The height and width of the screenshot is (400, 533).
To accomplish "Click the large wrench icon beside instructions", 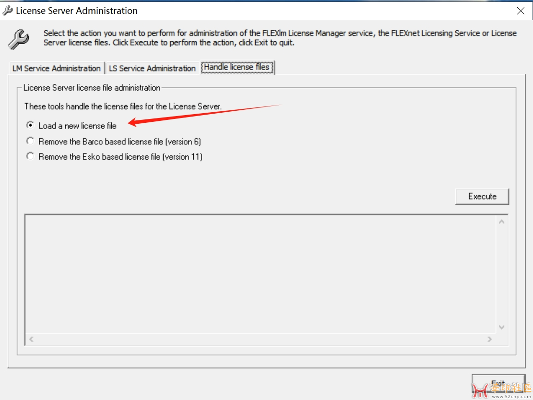I will [19, 39].
